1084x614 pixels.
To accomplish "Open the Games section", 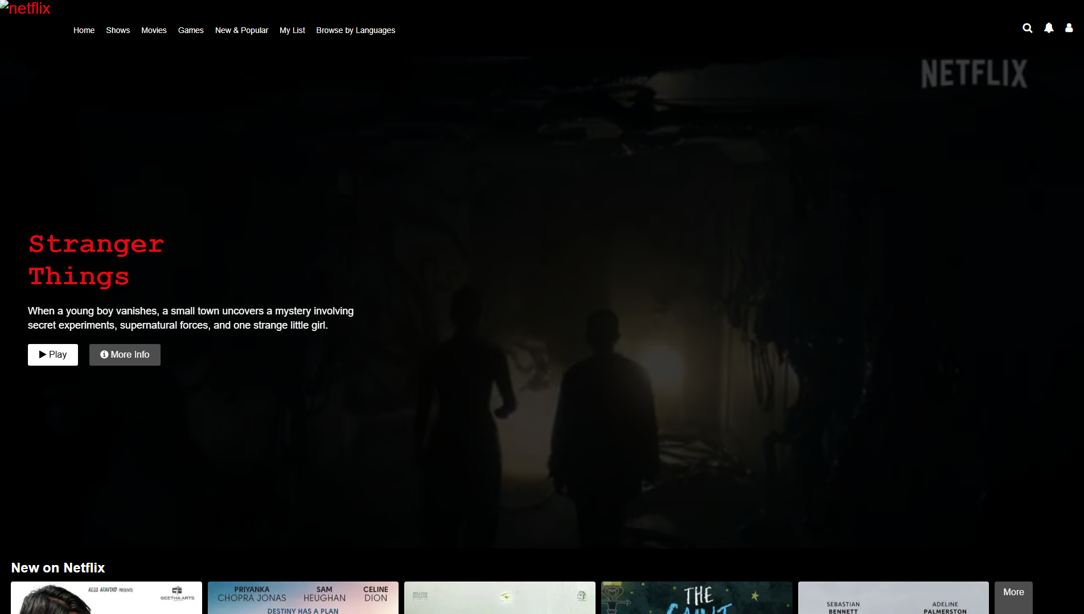I will pos(191,30).
